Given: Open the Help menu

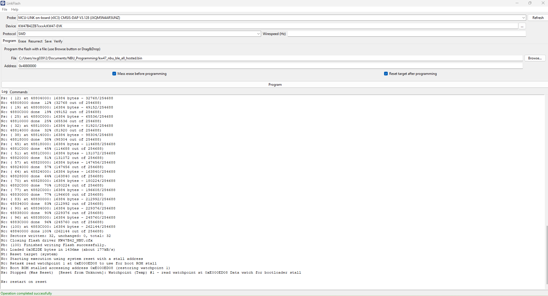Looking at the screenshot, I should (14, 9).
